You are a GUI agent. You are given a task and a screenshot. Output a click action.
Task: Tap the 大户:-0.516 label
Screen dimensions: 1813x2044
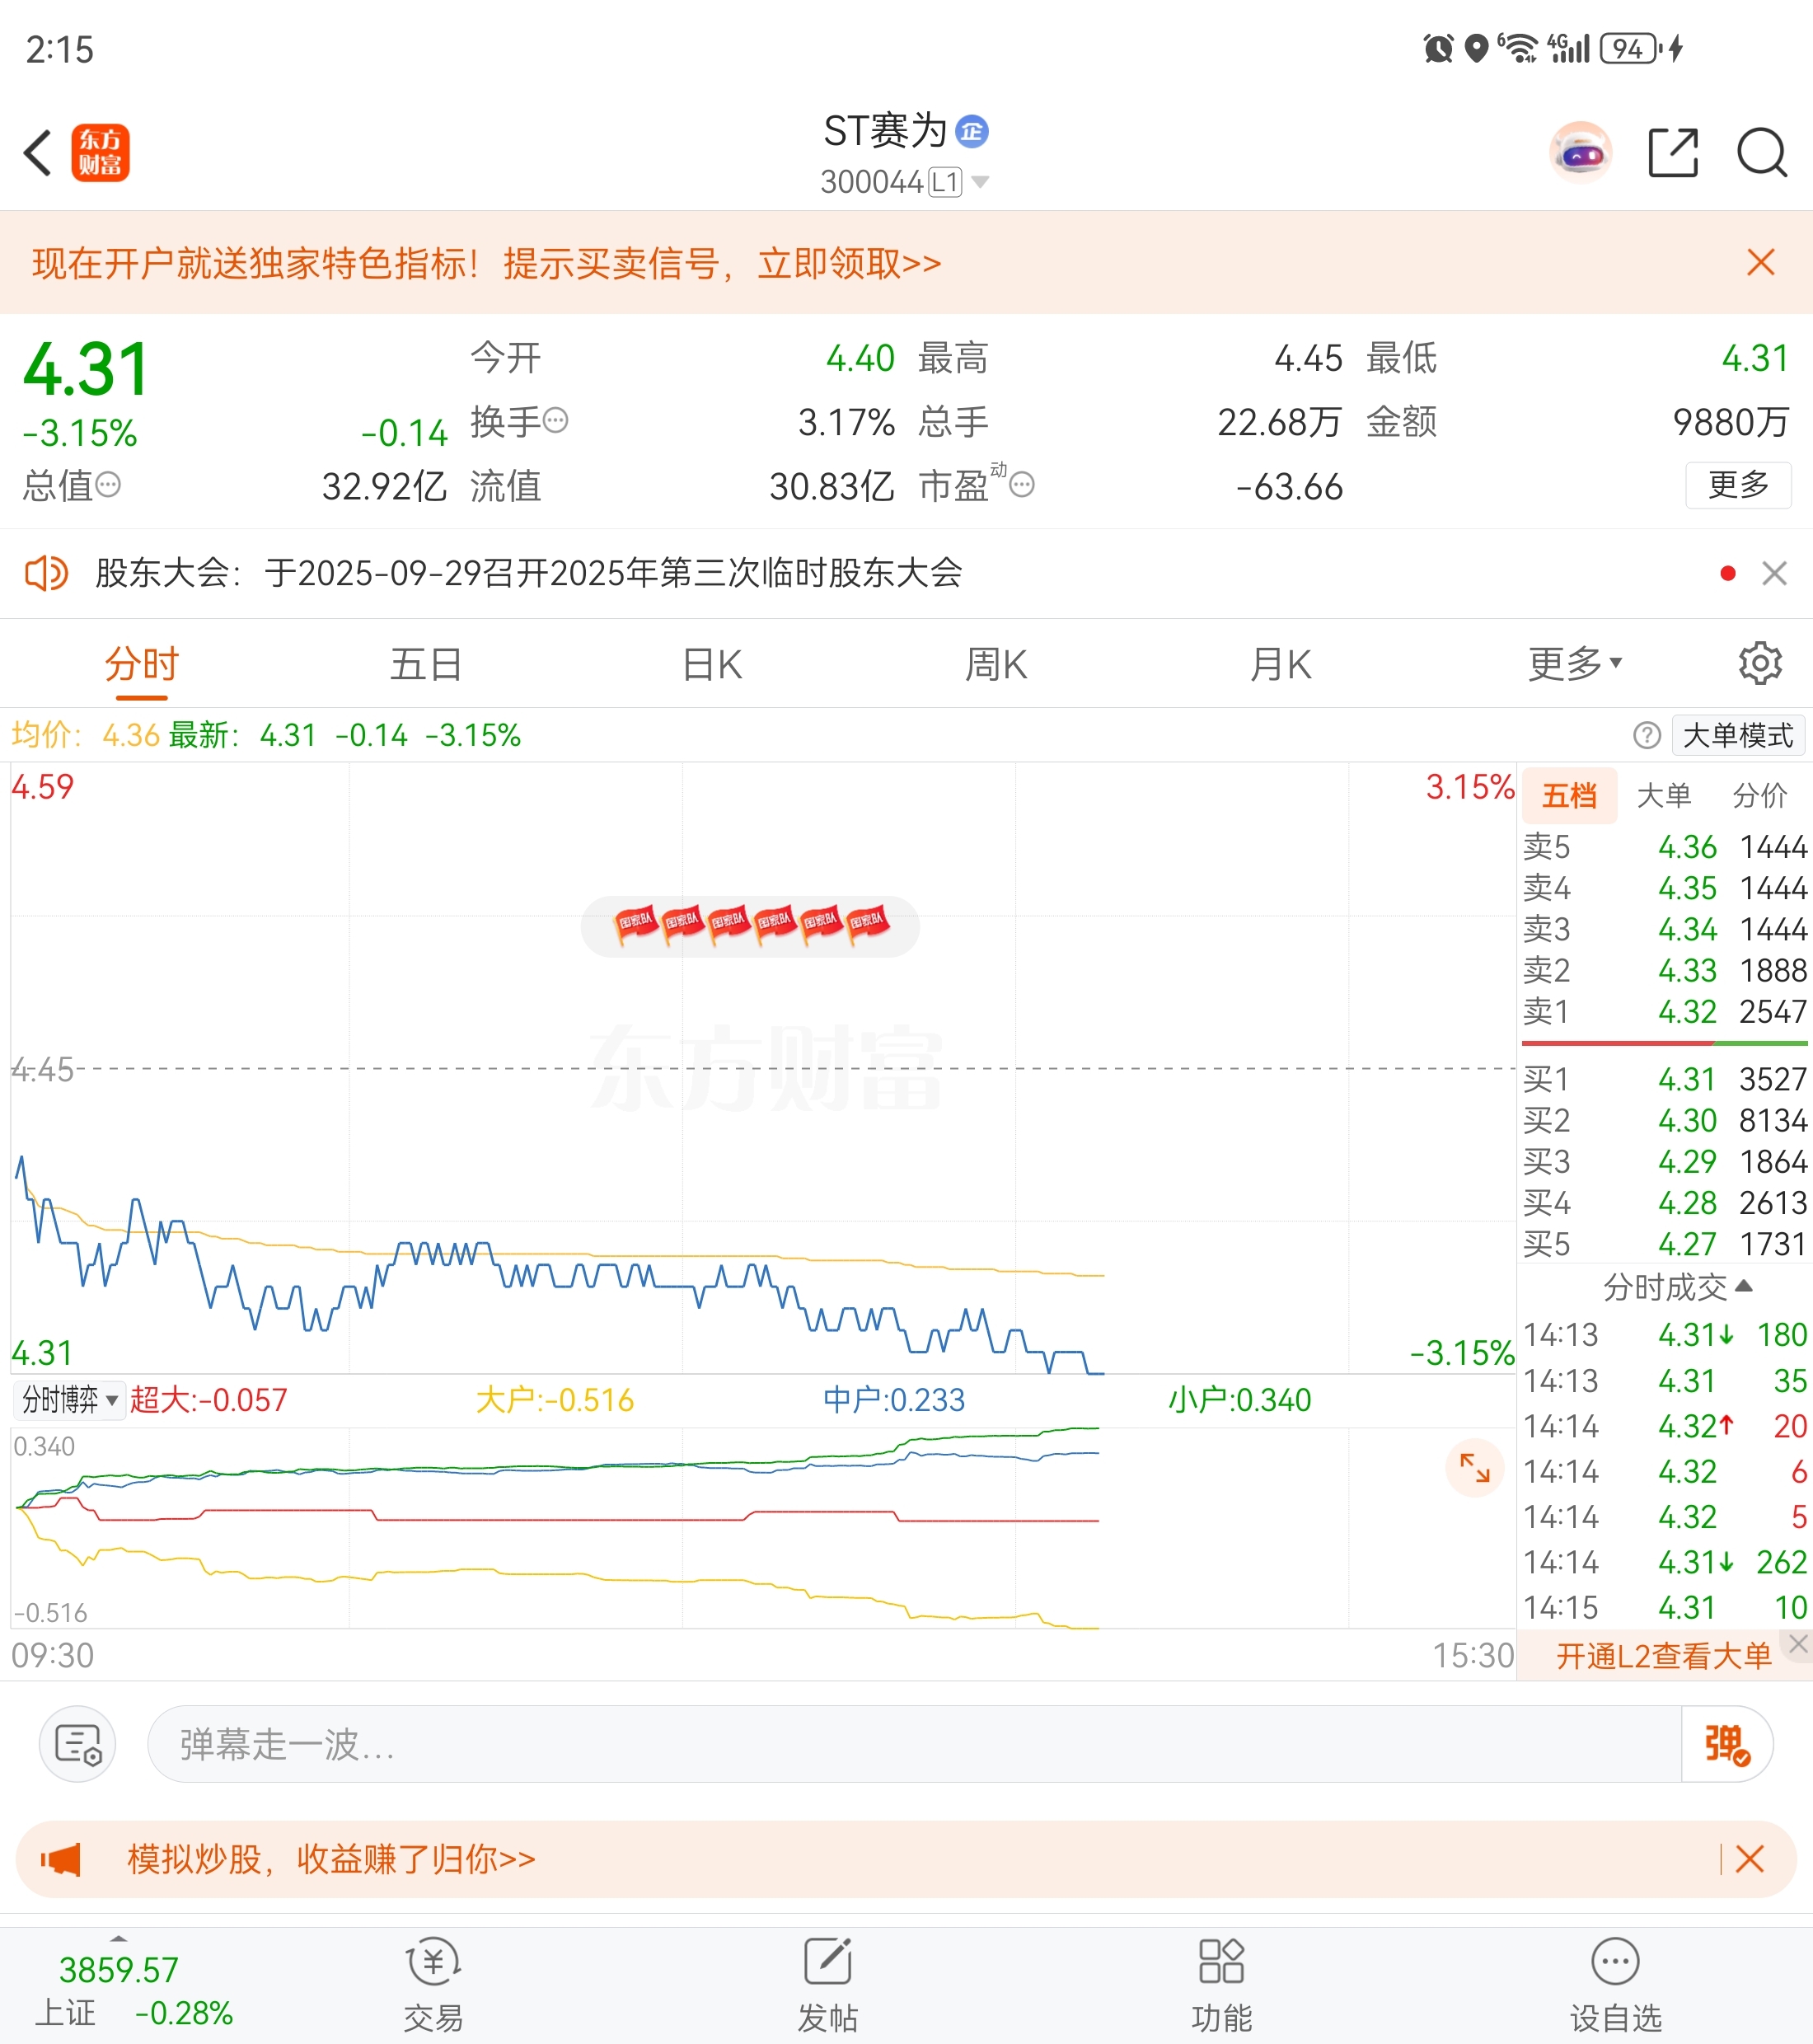point(555,1400)
